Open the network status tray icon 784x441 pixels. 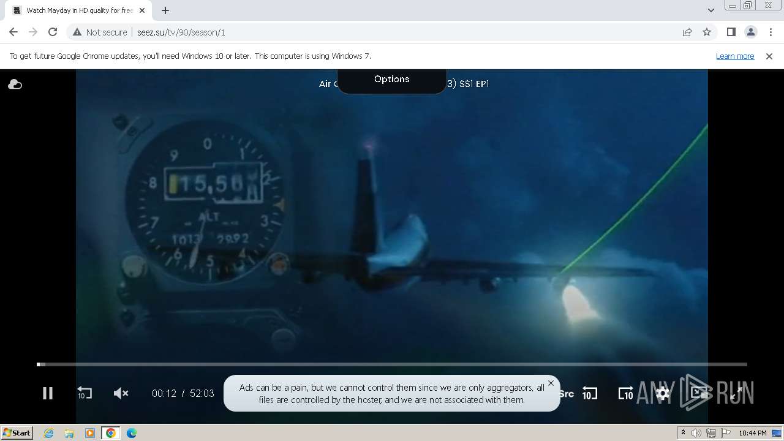pyautogui.click(x=711, y=433)
